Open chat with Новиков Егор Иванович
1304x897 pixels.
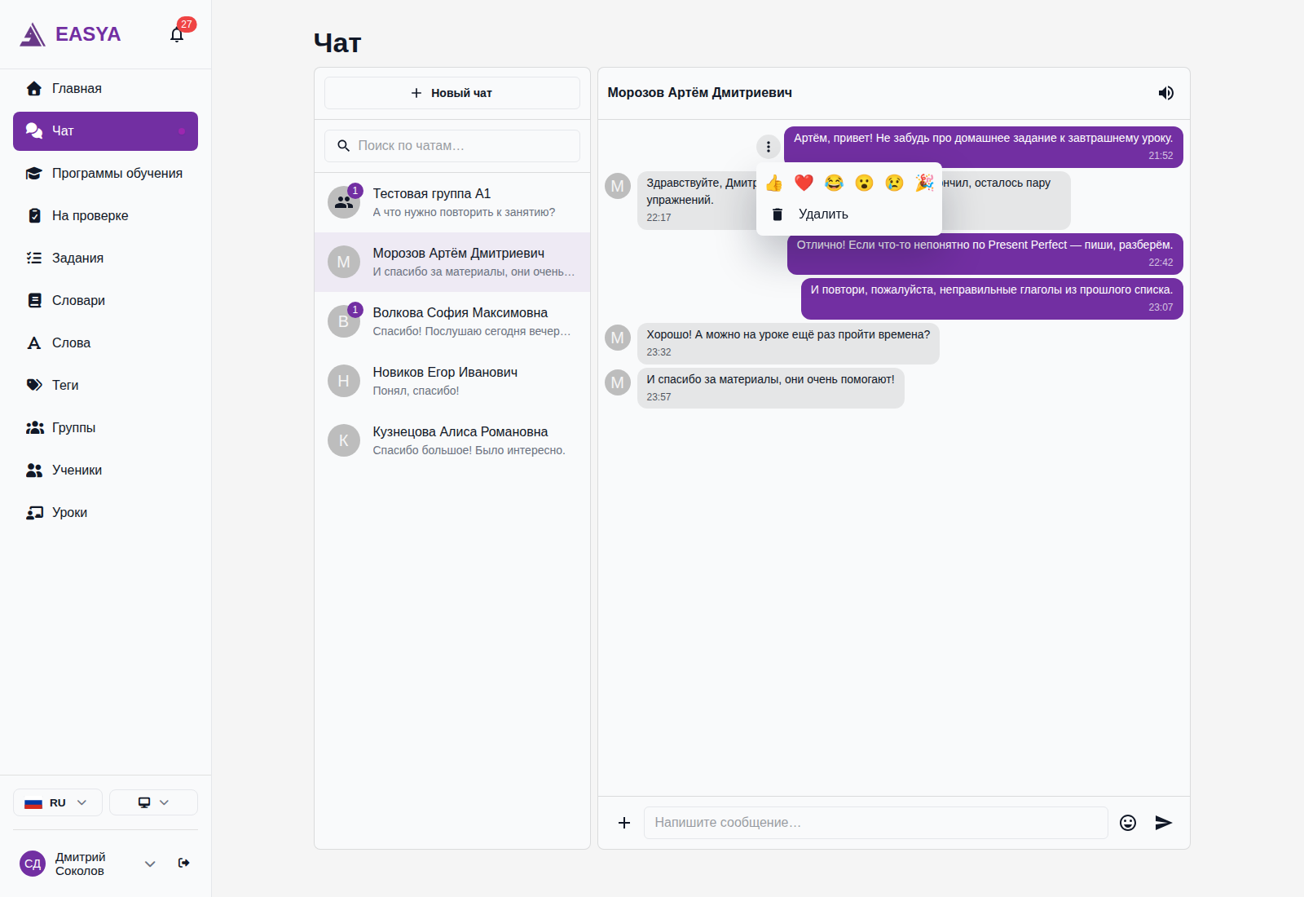click(452, 381)
